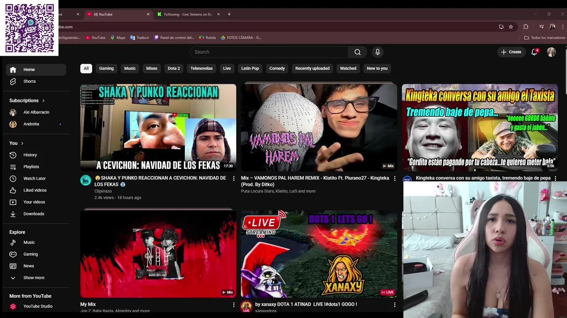Open Todos los marcadores folder
The height and width of the screenshot is (318, 567).
pyautogui.click(x=544, y=38)
